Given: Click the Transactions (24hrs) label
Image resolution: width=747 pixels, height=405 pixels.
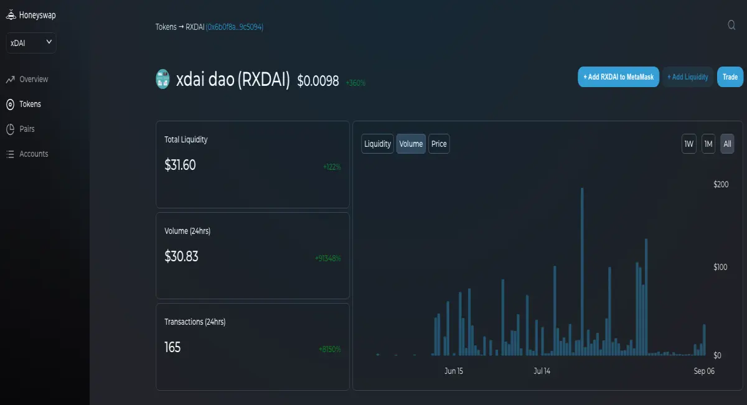Looking at the screenshot, I should point(195,322).
